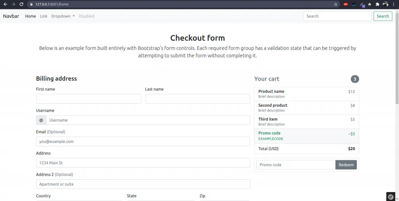Open the Chrome three-dot menu

pyautogui.click(x=394, y=4)
